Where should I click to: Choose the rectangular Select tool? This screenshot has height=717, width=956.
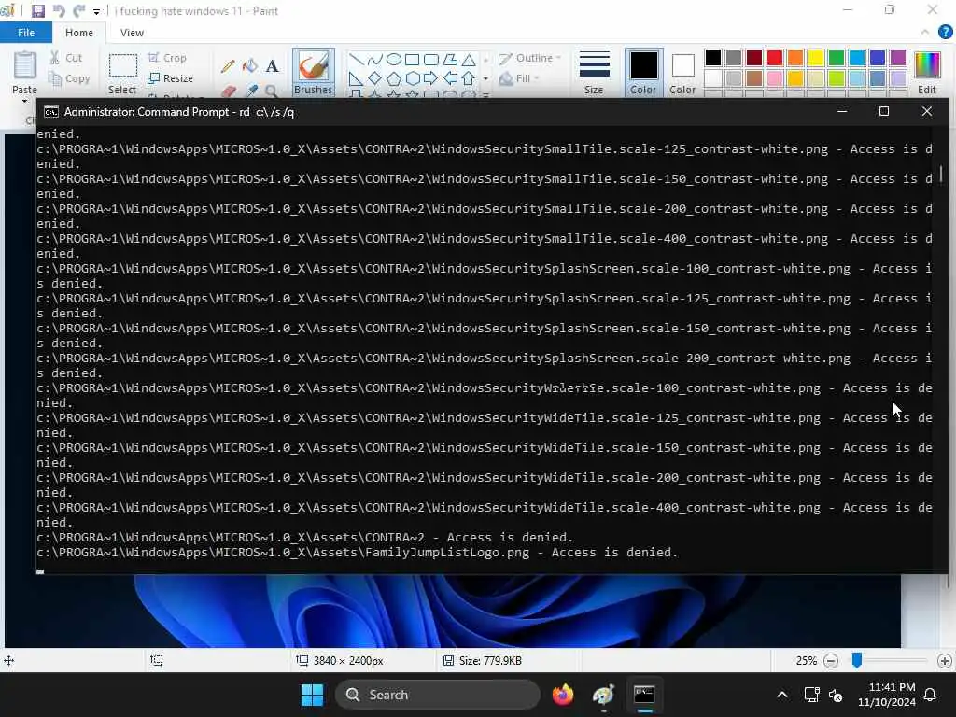pyautogui.click(x=122, y=74)
